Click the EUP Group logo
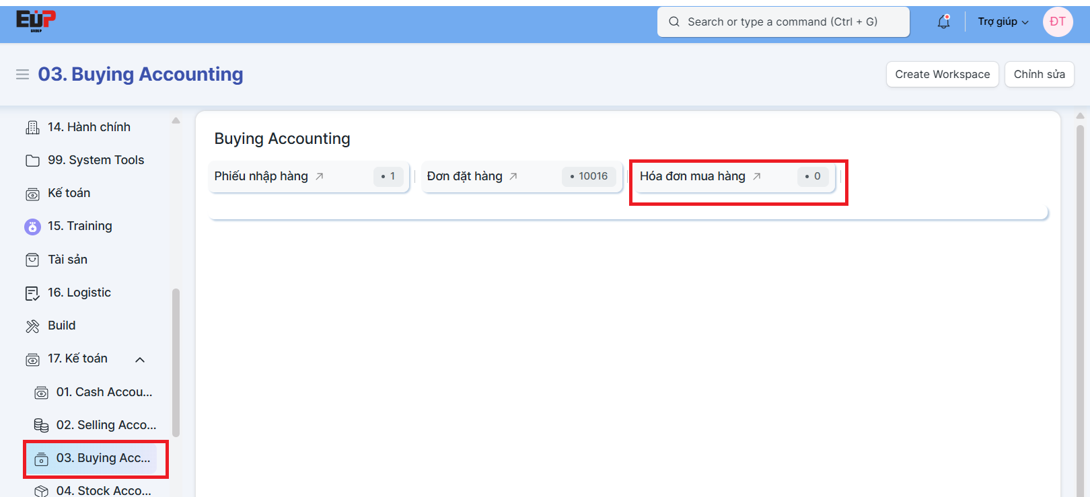The width and height of the screenshot is (1090, 497). (x=36, y=21)
